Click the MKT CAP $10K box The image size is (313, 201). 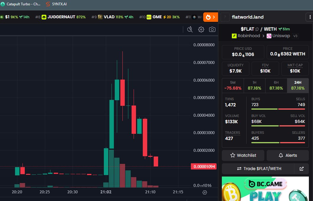point(295,69)
